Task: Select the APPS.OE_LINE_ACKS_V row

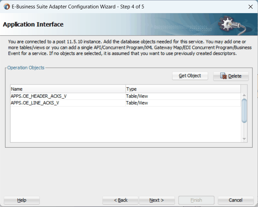Action: [125, 103]
